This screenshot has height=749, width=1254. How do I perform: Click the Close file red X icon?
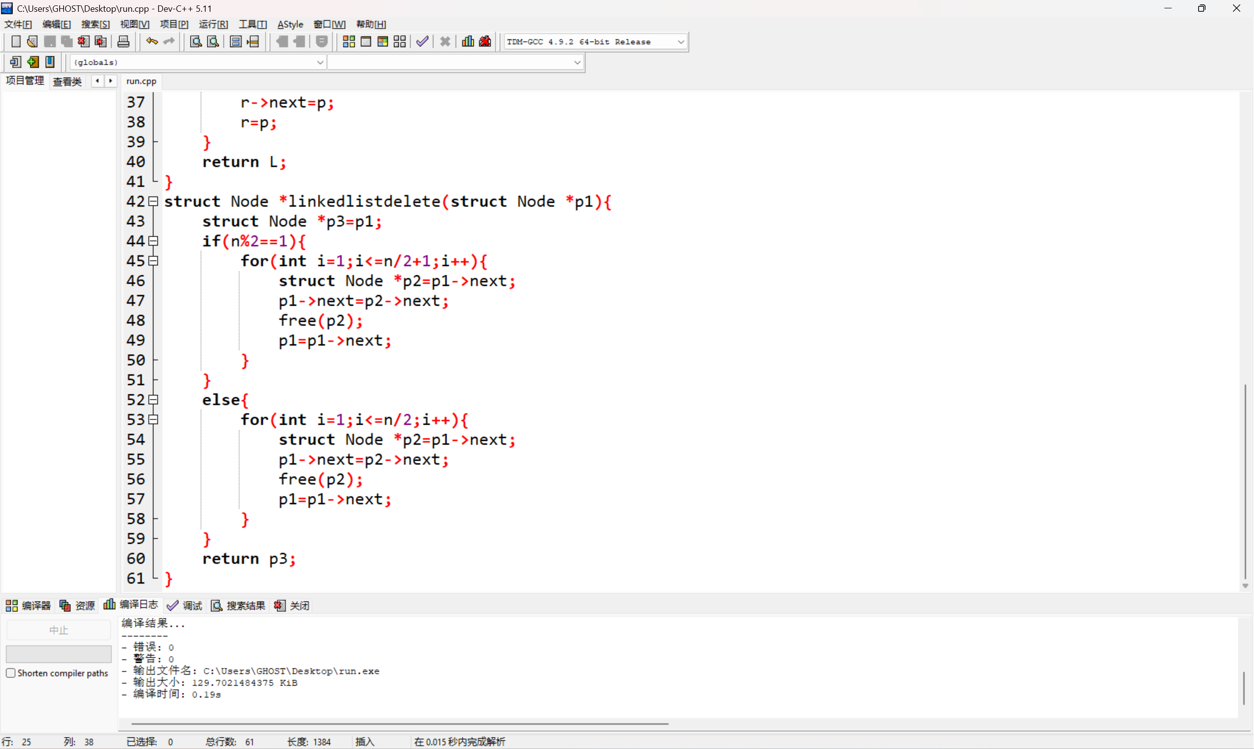84,42
